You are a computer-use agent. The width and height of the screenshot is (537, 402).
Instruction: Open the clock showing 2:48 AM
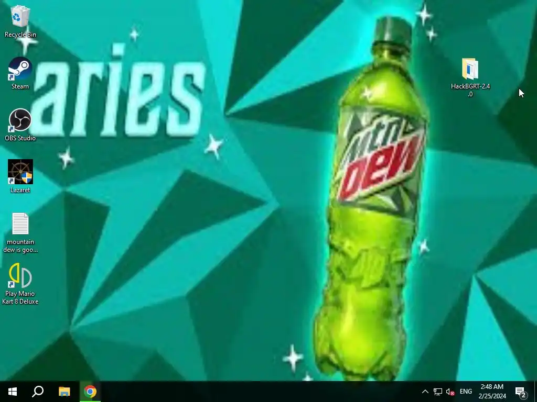click(x=492, y=392)
